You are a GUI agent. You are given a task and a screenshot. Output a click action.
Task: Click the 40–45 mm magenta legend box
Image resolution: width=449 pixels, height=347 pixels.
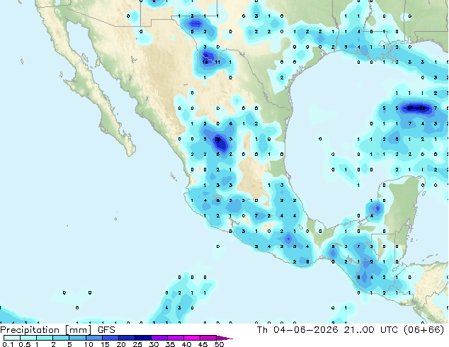(x=192, y=338)
